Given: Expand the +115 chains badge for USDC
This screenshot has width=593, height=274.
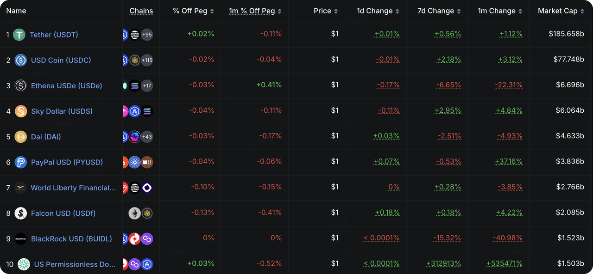Looking at the screenshot, I should pyautogui.click(x=147, y=60).
